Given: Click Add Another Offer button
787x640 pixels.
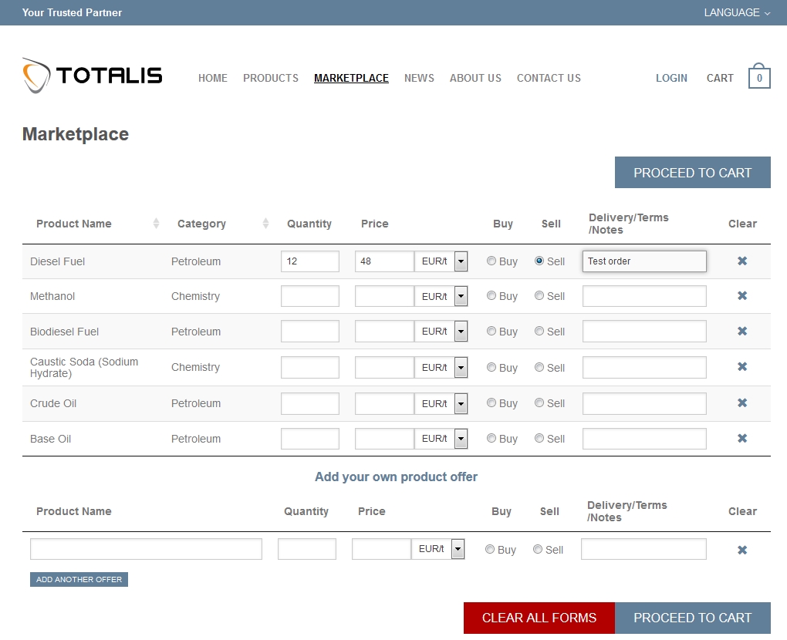Looking at the screenshot, I should pyautogui.click(x=79, y=579).
